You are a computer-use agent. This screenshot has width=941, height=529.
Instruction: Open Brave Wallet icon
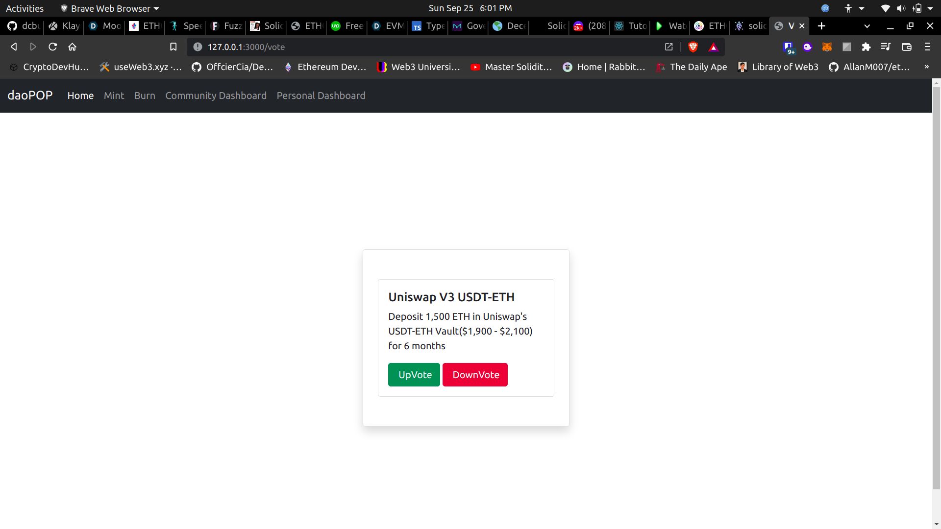pos(907,47)
